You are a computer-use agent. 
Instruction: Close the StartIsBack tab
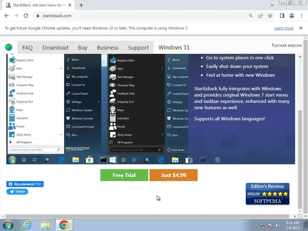[x=70, y=5]
